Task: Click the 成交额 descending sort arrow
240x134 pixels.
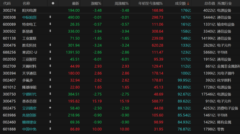Action: point(188,3)
